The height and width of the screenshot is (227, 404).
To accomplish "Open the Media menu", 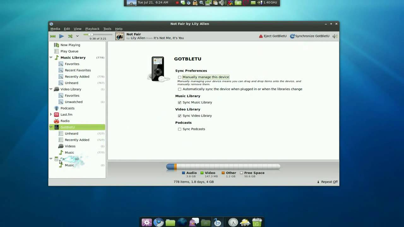I will [x=55, y=29].
